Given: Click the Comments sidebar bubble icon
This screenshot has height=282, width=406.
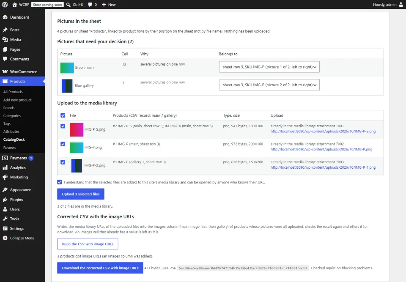Looking at the screenshot, I should pyautogui.click(x=5, y=59).
